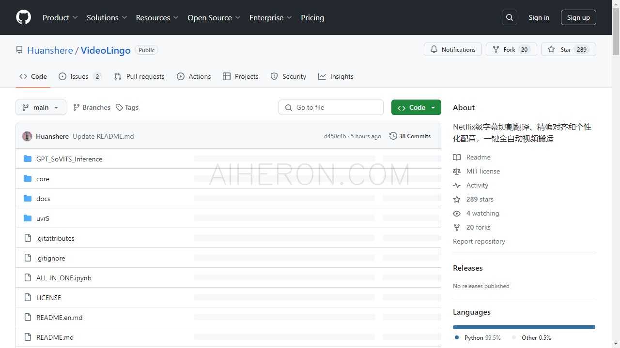Image resolution: width=620 pixels, height=348 pixels.
Task: Switch to the Issues tab
Action: click(79, 76)
